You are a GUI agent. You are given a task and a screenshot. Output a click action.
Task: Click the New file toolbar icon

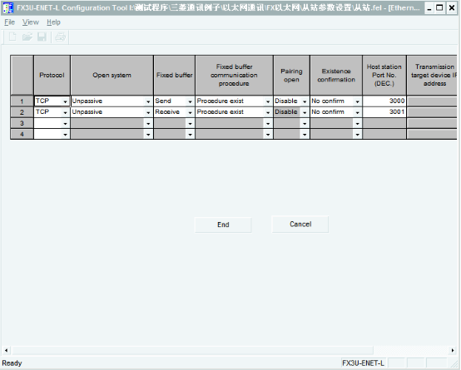click(12, 37)
